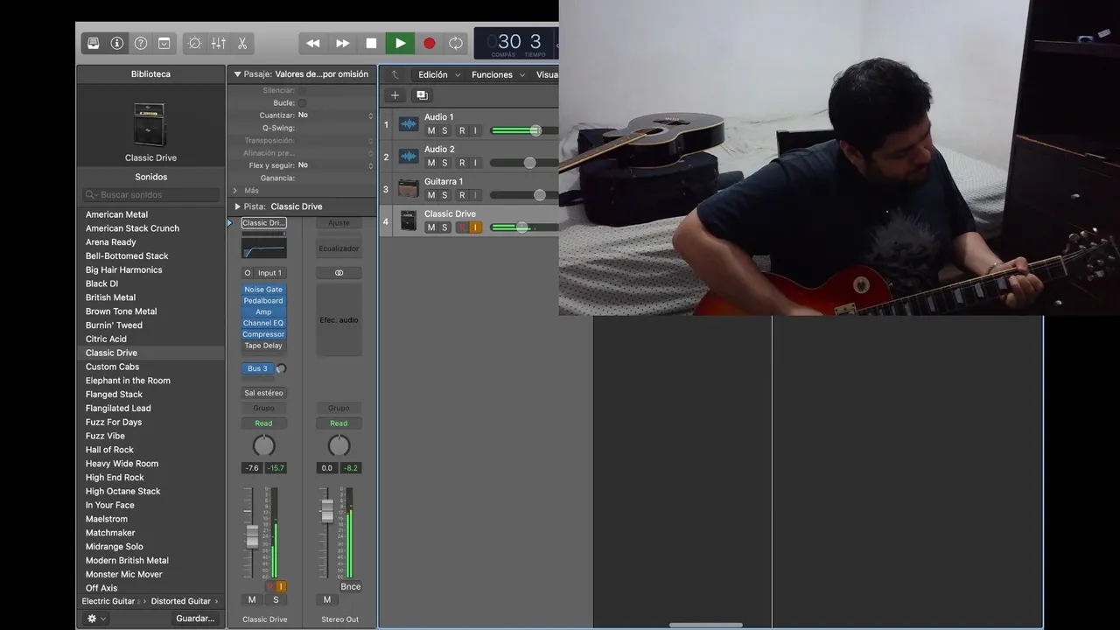Expand the Pista Classic Drive inspector
This screenshot has height=630, width=1120.
click(237, 206)
